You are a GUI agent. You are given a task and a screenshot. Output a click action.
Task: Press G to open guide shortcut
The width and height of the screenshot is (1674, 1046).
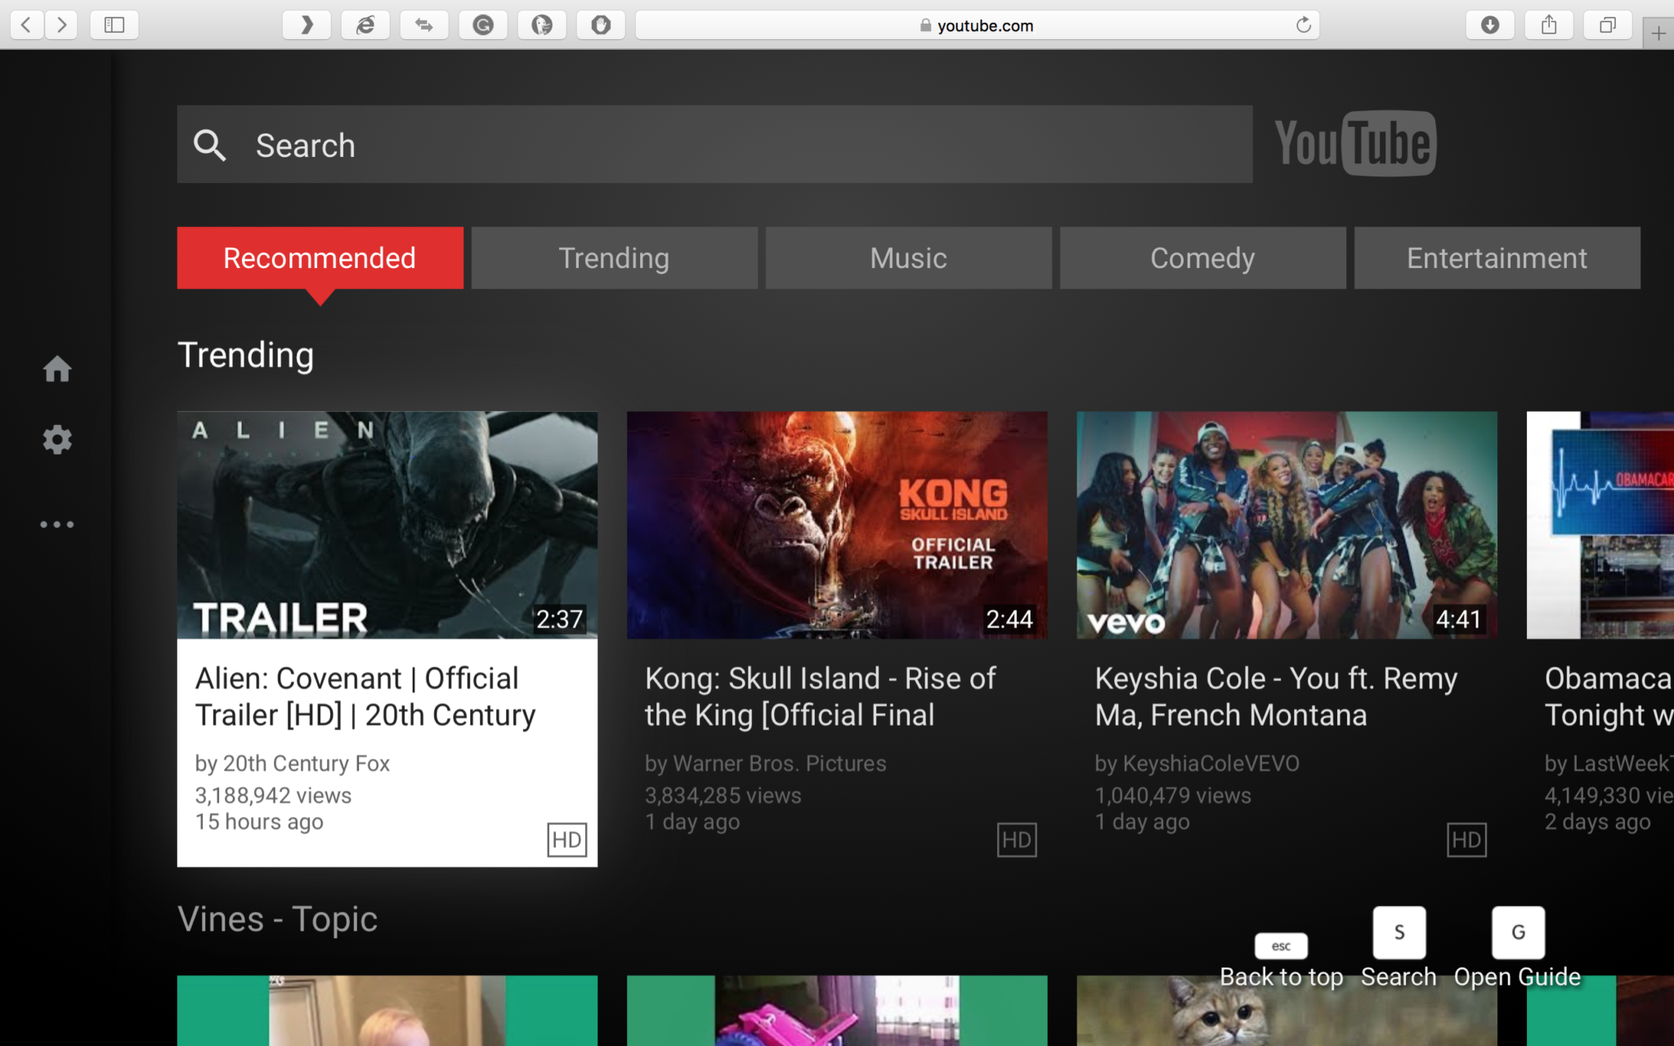(x=1516, y=932)
